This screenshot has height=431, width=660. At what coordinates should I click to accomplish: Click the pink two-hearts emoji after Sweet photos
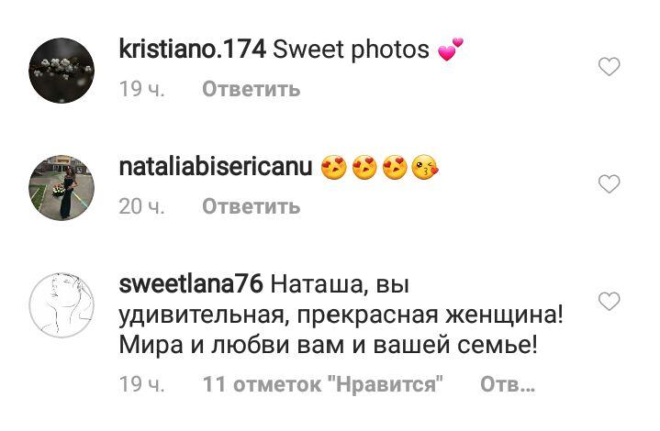point(451,50)
